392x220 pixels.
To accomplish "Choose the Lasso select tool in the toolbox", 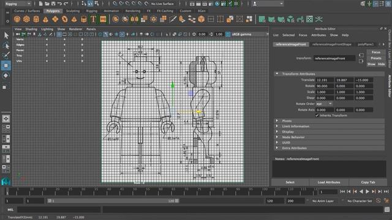I will click(x=6, y=46).
